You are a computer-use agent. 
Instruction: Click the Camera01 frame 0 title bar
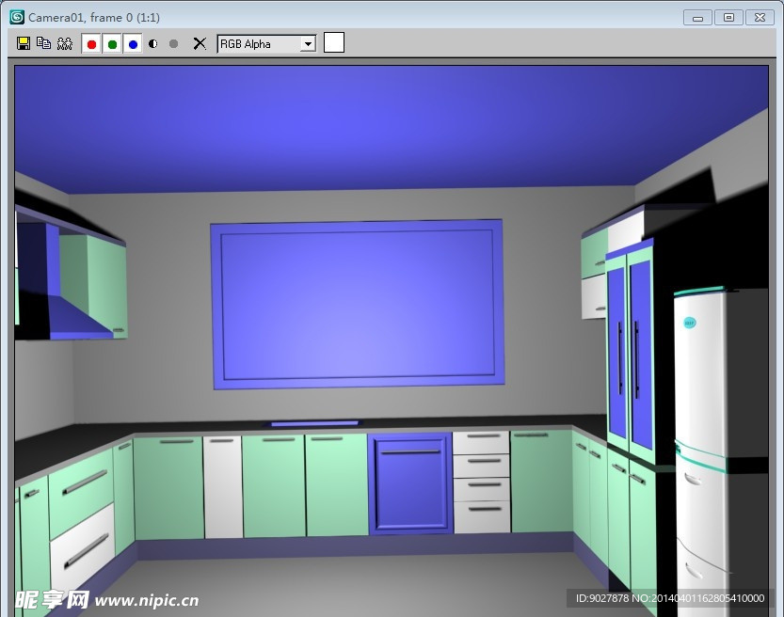tap(376, 17)
